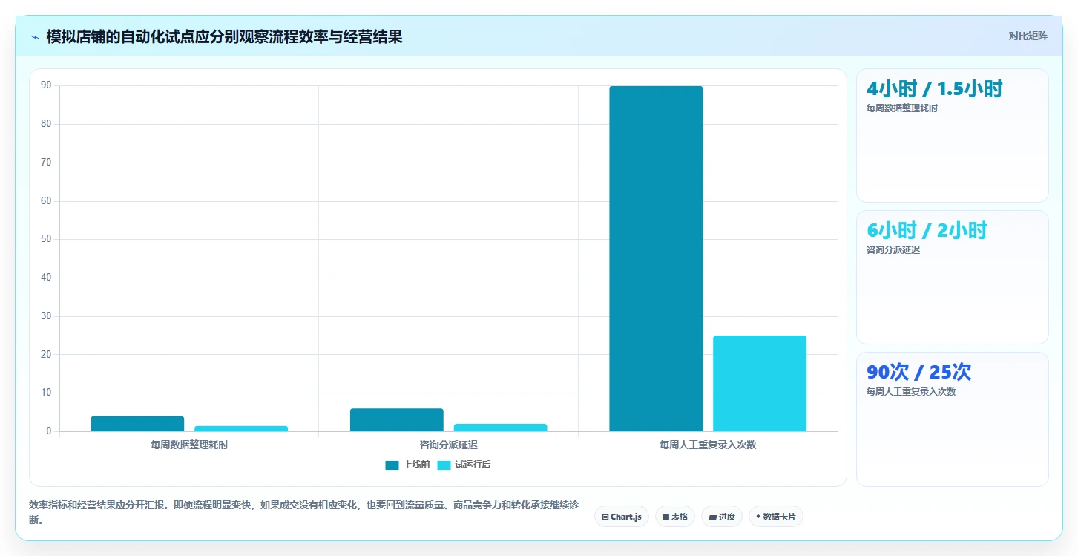Toggle the 试运行后 legend entry
Screen dimensions: 1078x556
tap(464, 465)
